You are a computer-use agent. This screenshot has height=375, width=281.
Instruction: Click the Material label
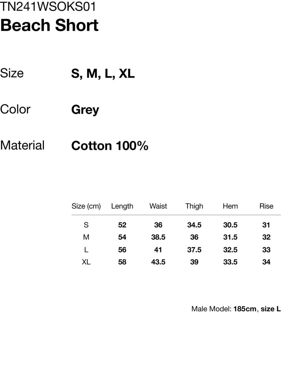tap(22, 145)
